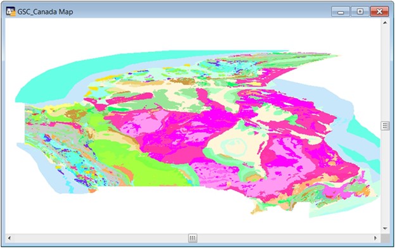Click the horizontal scrollbar thumb
Screen dimensions: 395x248
point(192,238)
